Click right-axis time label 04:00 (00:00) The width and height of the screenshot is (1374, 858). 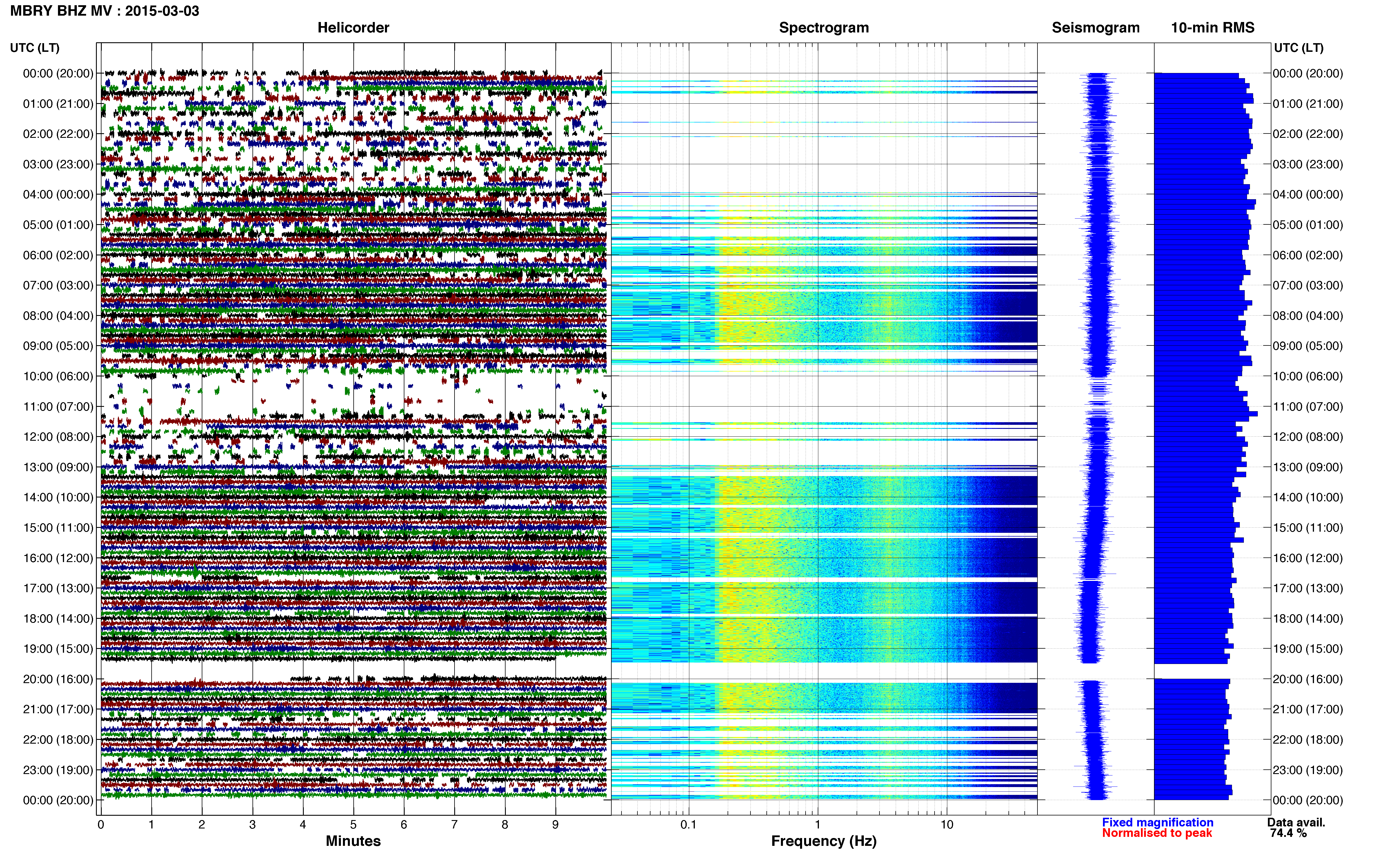(1308, 195)
